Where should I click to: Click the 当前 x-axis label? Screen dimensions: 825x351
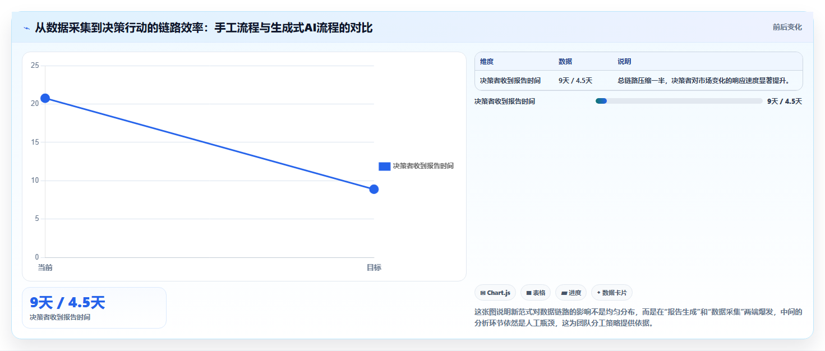(x=45, y=267)
